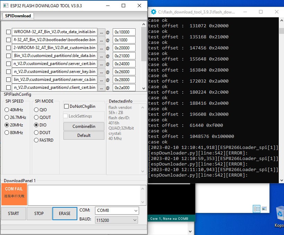Click the START download button
This screenshot has width=284, height=235.
pos(14,214)
